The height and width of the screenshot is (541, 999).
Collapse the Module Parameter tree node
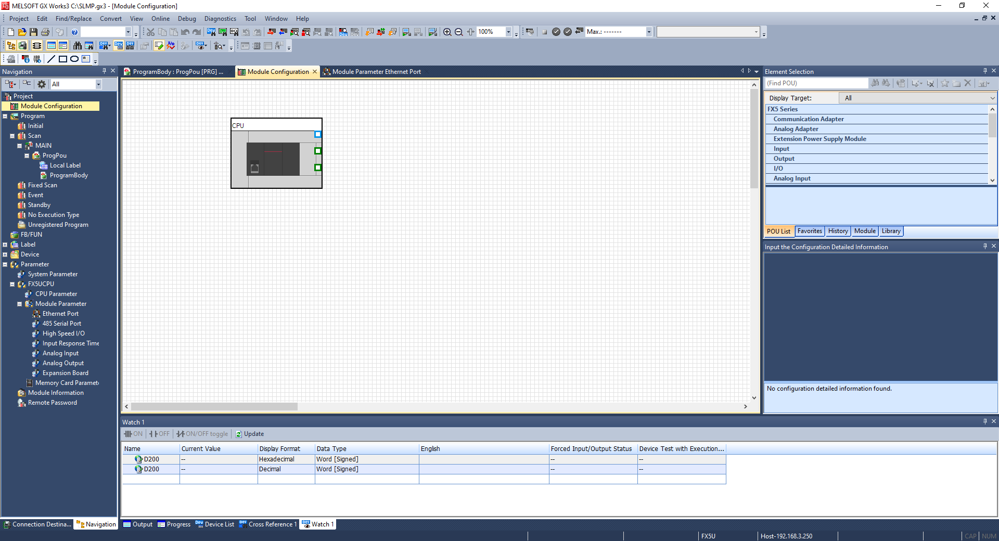coord(20,304)
